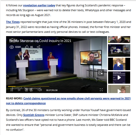Rewind video ten seconds
Viewport: 136px width, 135px height.
coord(26,90)
